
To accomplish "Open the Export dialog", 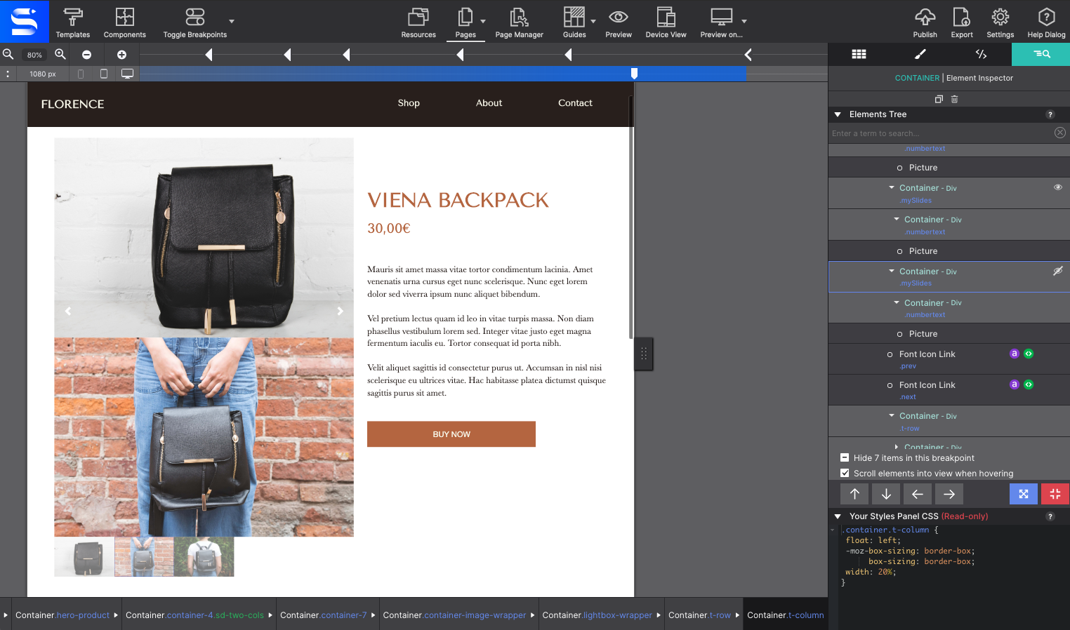I will pyautogui.click(x=961, y=22).
